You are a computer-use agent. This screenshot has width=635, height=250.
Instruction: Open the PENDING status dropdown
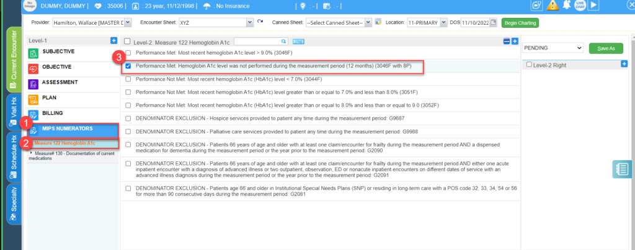(553, 48)
